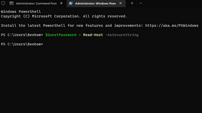
Task: Click the Command Prompt tab icon
Action: click(11, 3)
